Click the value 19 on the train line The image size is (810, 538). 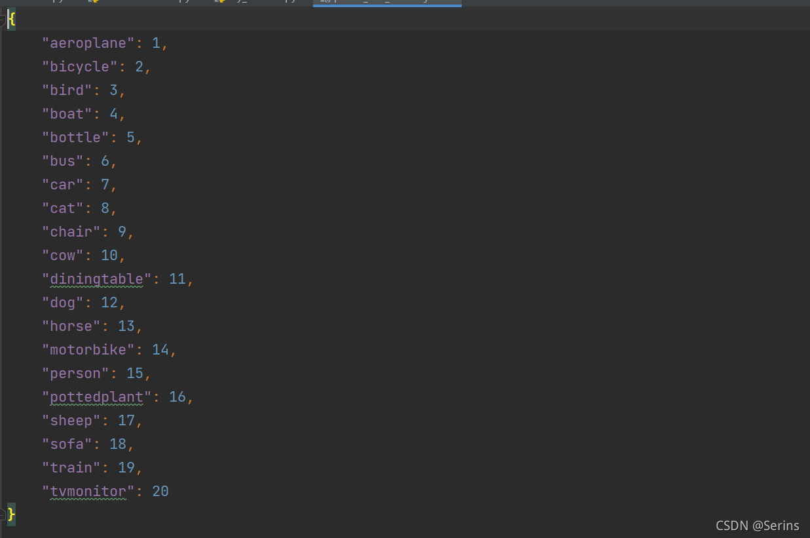pos(126,468)
